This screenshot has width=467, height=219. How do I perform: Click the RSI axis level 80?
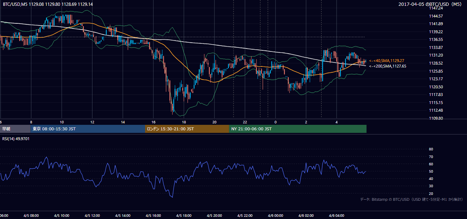(431, 149)
